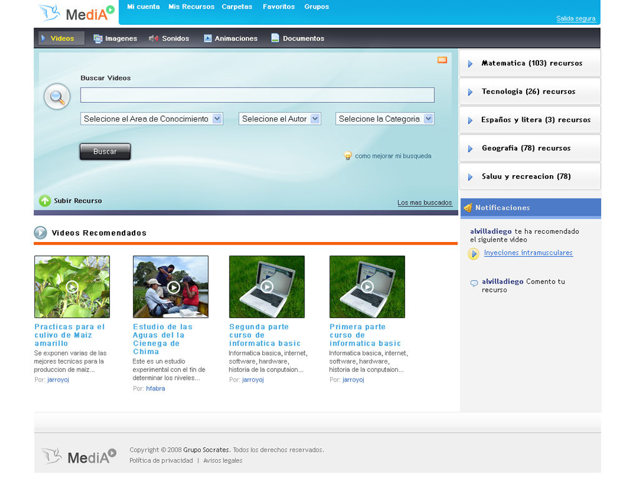Click the RSS feed icon

(x=442, y=60)
